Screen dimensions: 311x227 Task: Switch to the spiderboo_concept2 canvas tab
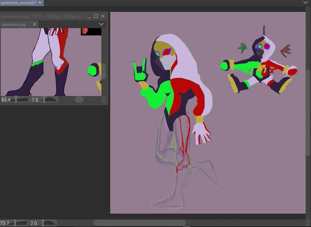(x=21, y=3)
